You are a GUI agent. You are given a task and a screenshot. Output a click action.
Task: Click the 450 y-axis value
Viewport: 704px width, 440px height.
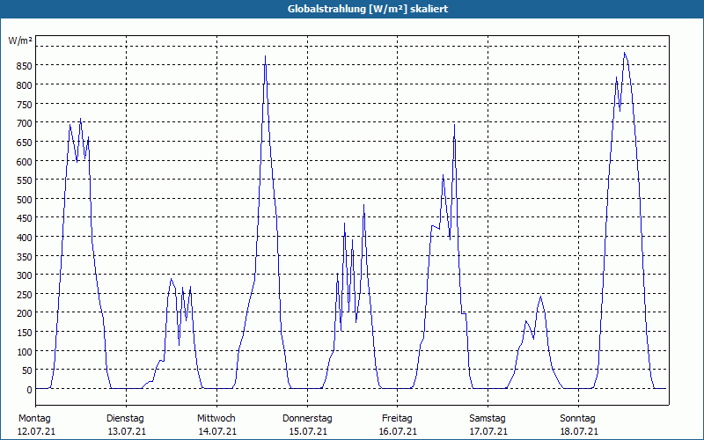pos(24,218)
